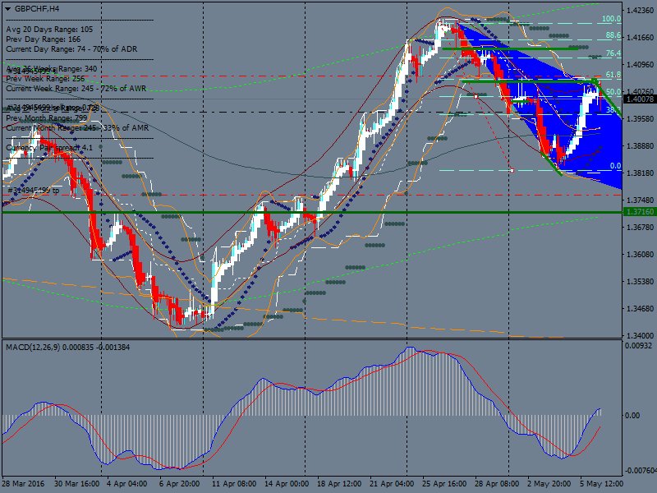Click the '30 Mar 16:00' time axis label
Viewport: 657px width, 493px height.
tap(76, 483)
